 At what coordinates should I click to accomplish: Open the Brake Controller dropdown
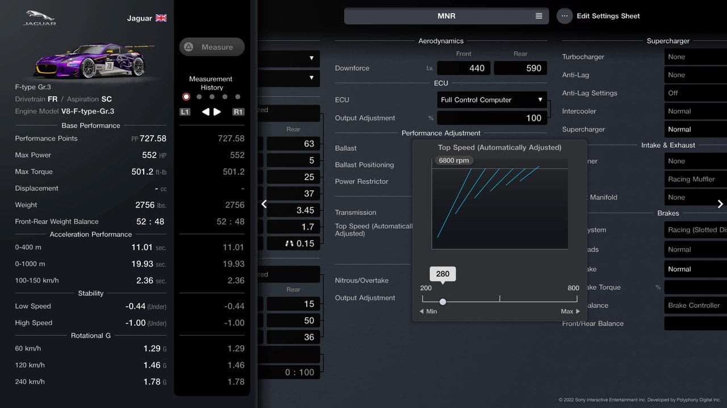(696, 305)
